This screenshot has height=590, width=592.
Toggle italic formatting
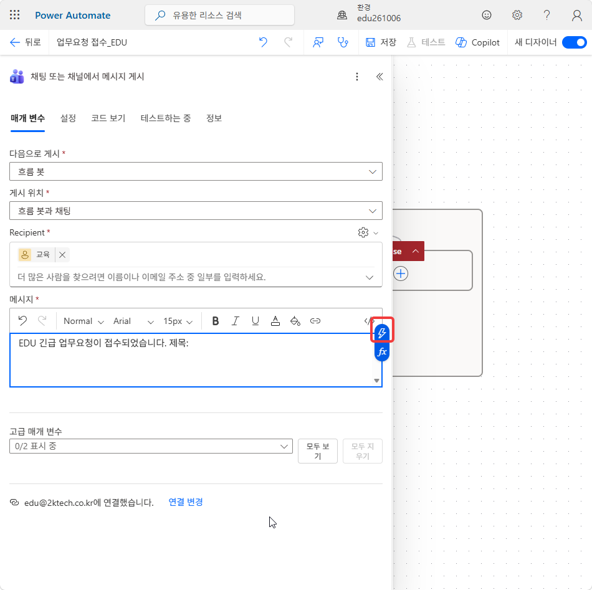(x=235, y=321)
